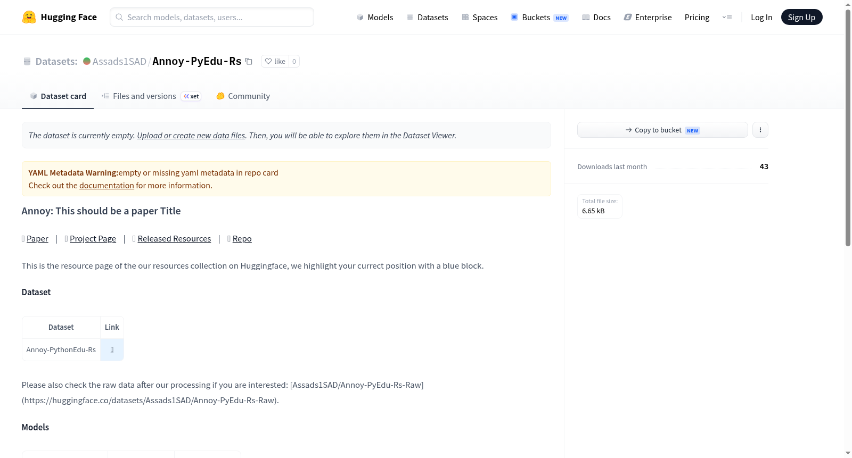Open Buckets in the top navigation
852x458 pixels.
539,17
